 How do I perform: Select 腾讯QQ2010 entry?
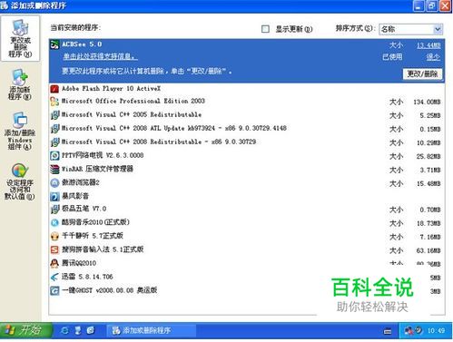[x=247, y=263]
